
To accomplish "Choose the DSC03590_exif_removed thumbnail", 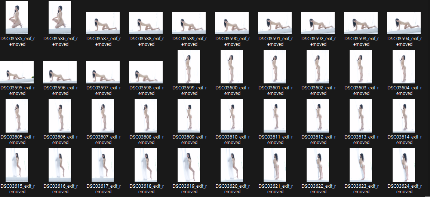I will click(x=232, y=23).
